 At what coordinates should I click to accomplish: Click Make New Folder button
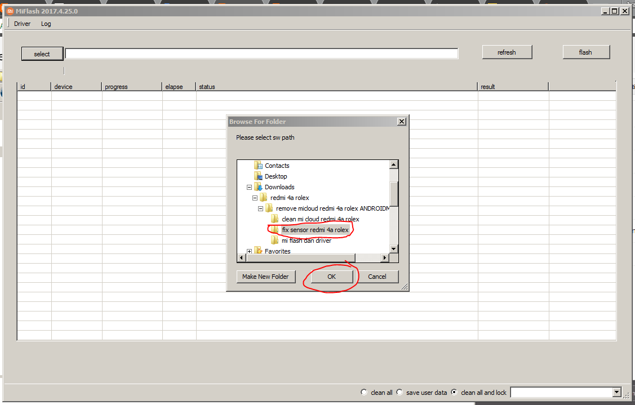tap(266, 277)
